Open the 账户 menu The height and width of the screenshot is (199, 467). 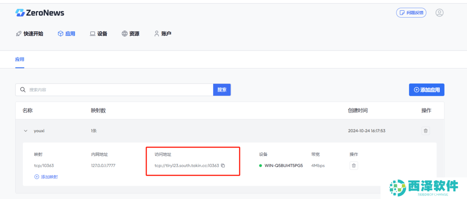pos(163,34)
